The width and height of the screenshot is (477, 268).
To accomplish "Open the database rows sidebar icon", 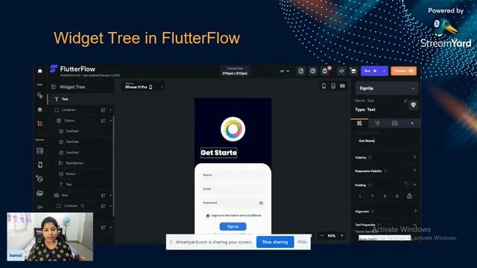I will point(40,150).
